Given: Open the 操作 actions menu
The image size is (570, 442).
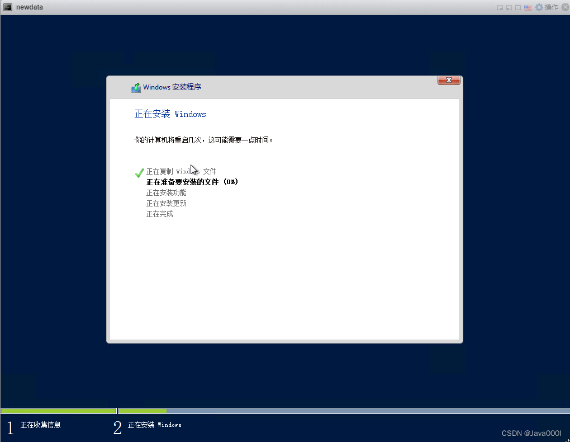Looking at the screenshot, I should point(547,7).
